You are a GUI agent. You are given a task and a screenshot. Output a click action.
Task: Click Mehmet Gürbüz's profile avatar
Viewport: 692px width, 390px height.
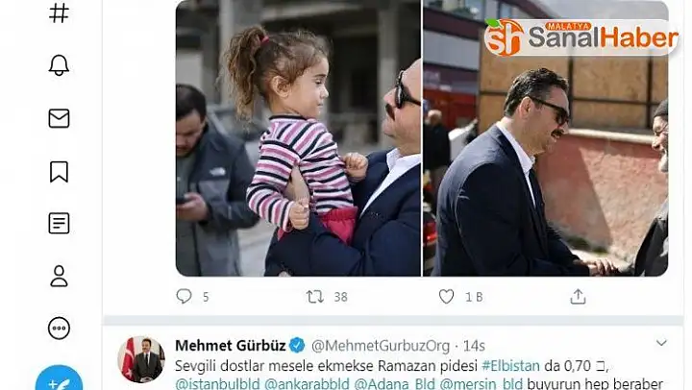pos(141,359)
